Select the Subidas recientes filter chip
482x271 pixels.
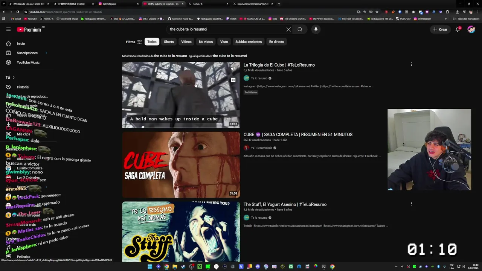249,42
